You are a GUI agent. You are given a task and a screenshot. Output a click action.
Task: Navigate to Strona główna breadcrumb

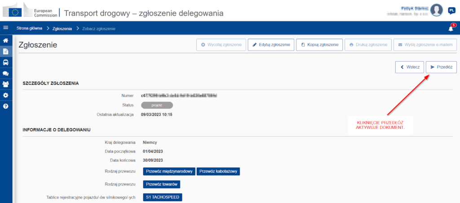(x=29, y=28)
